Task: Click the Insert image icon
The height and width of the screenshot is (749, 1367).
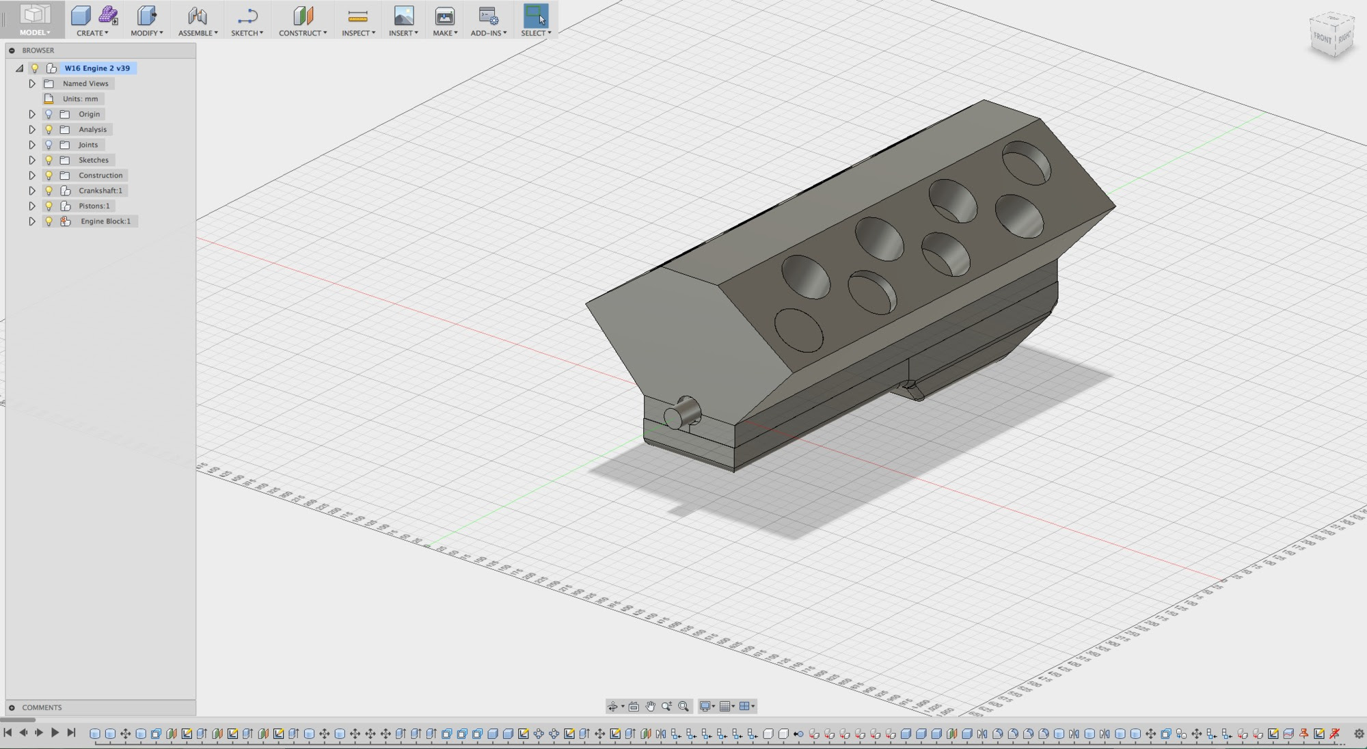Action: (404, 15)
